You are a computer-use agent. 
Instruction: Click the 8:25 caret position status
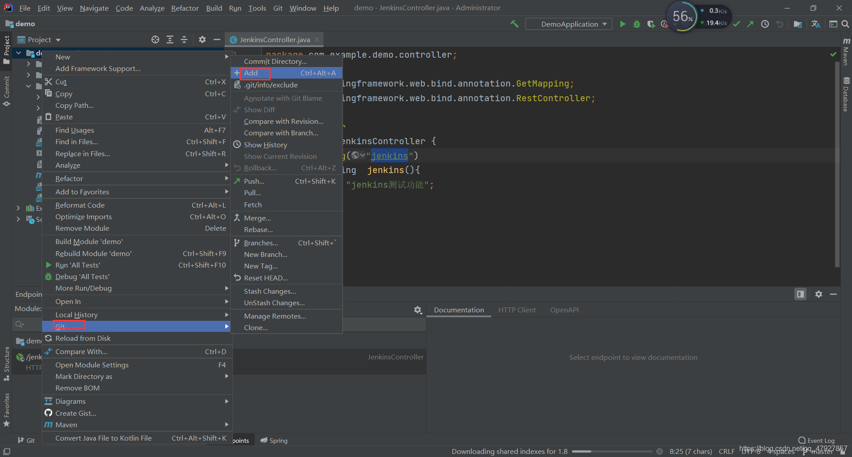point(690,451)
